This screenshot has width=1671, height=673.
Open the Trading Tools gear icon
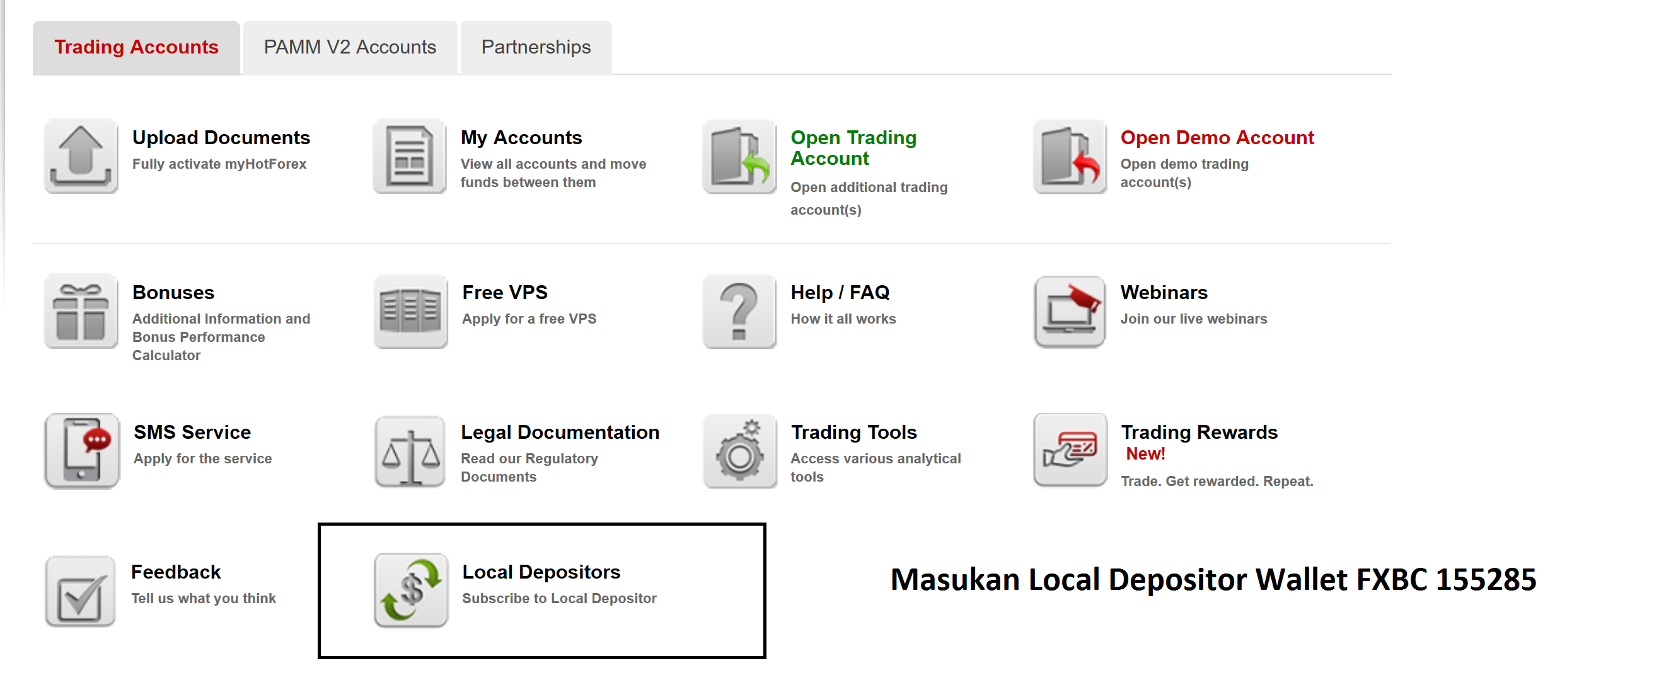739,451
